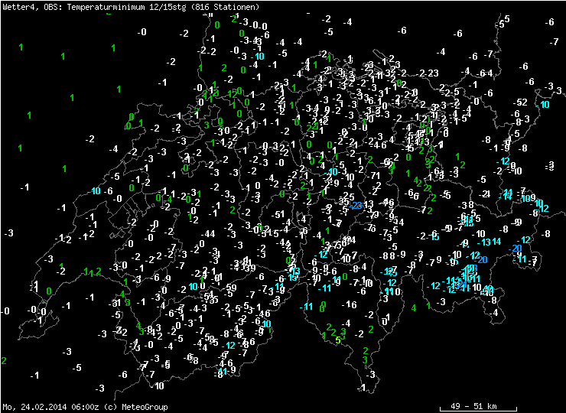Click the (c) MeteoGroup copyright label
Image resolution: width=566 pixels, height=413 pixels.
(x=135, y=407)
